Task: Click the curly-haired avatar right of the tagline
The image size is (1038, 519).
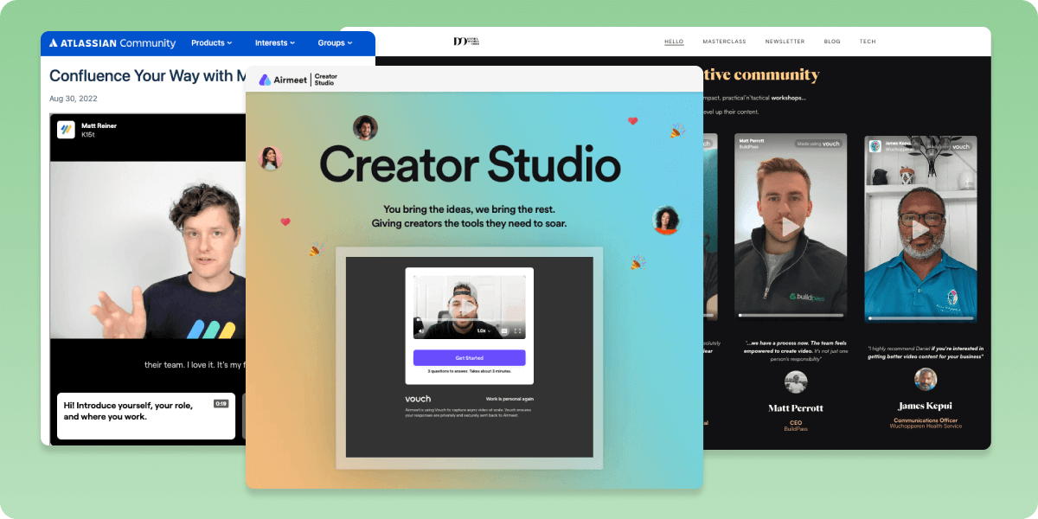Action: [x=666, y=220]
